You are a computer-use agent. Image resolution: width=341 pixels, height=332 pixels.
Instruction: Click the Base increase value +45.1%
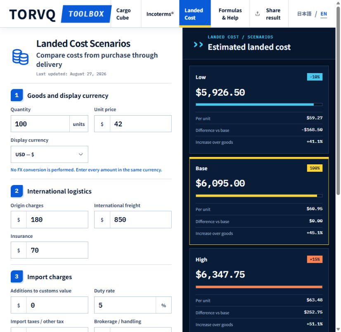315,233
